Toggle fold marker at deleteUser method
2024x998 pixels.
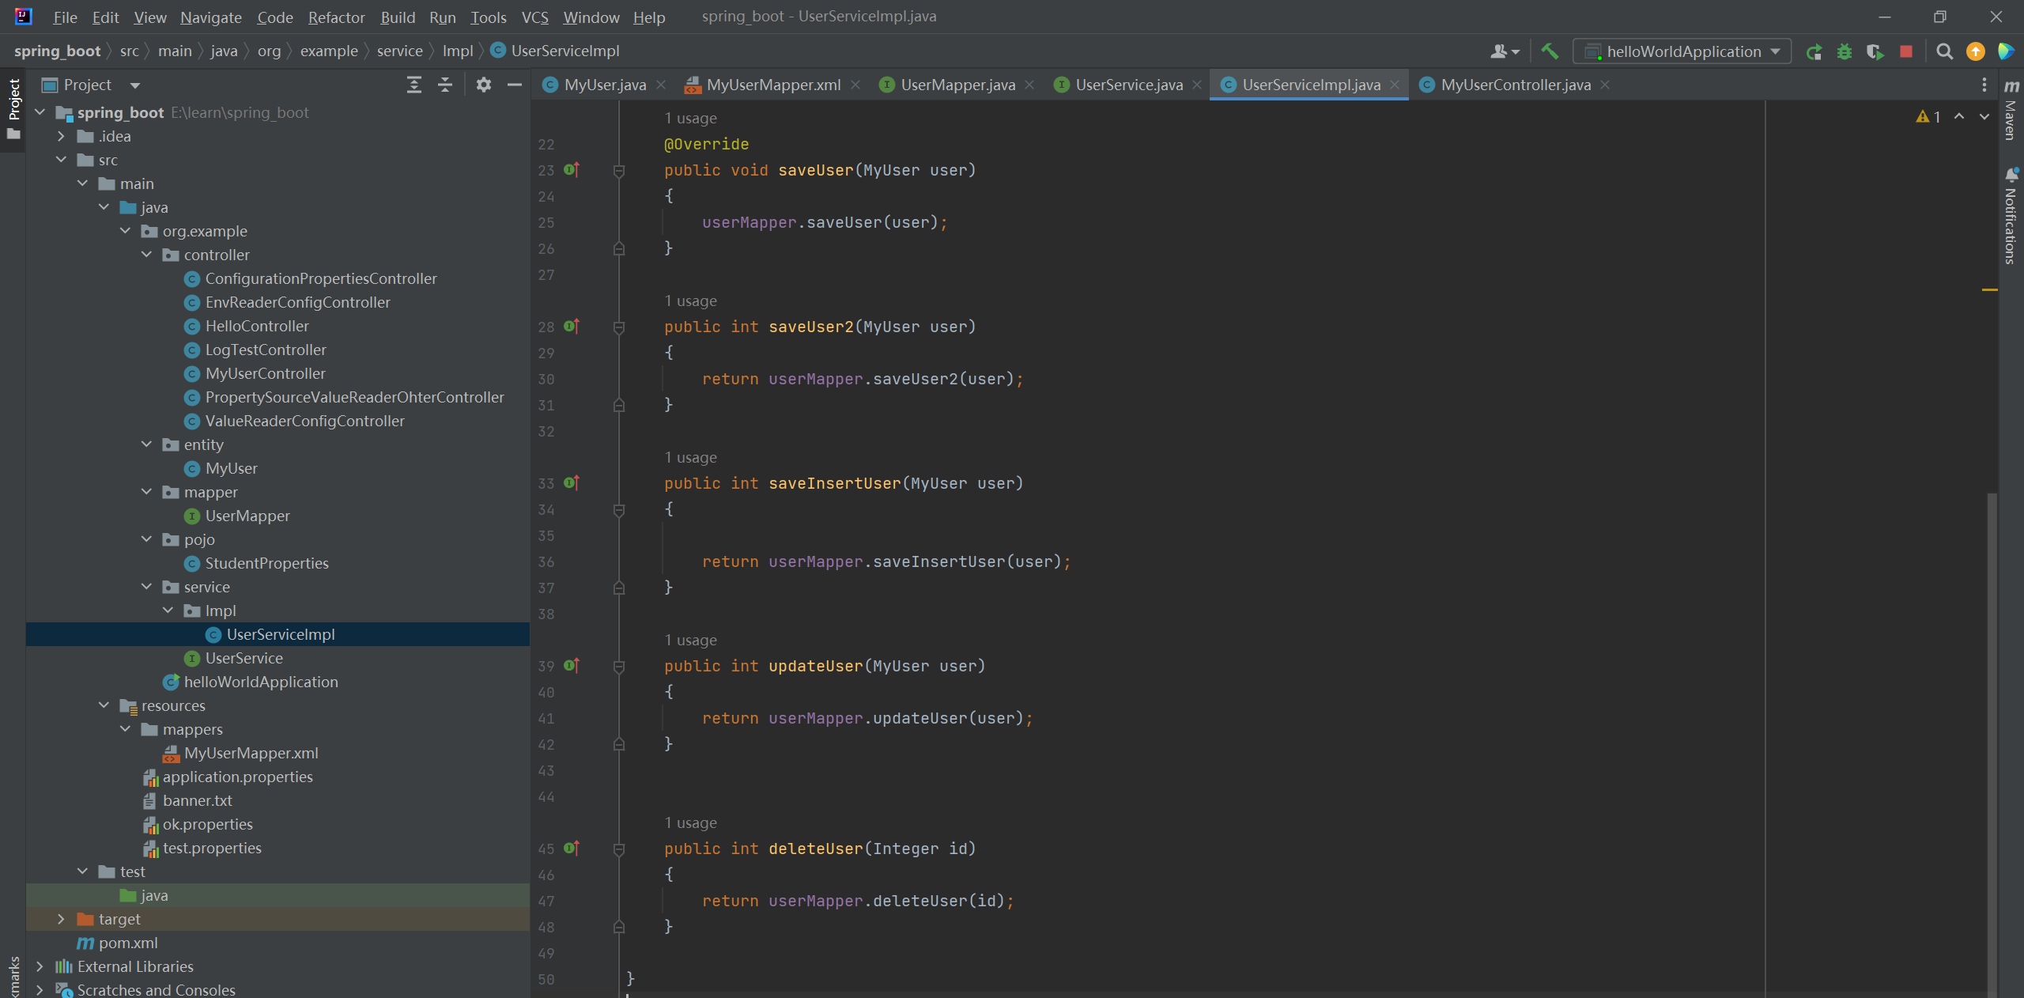pos(619,849)
